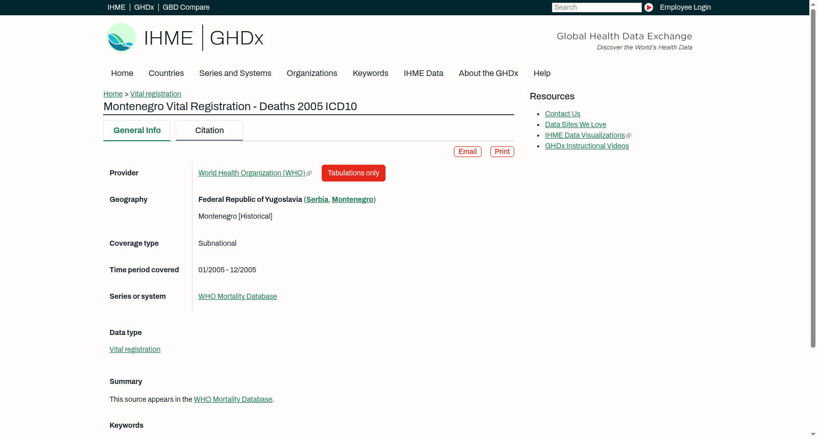Click the Tabulations only red badge
The image size is (817, 439).
tap(353, 173)
